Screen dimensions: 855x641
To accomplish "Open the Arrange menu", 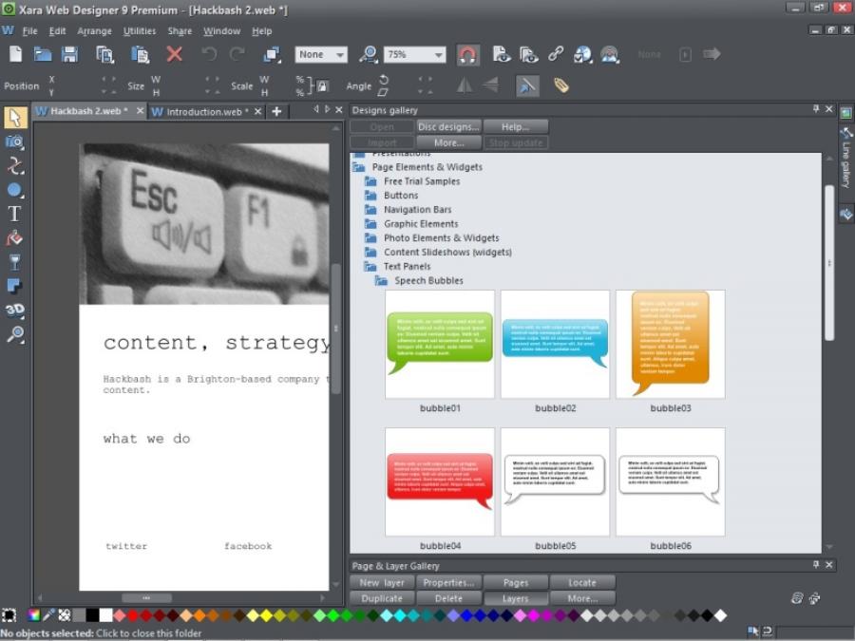I will coord(94,31).
